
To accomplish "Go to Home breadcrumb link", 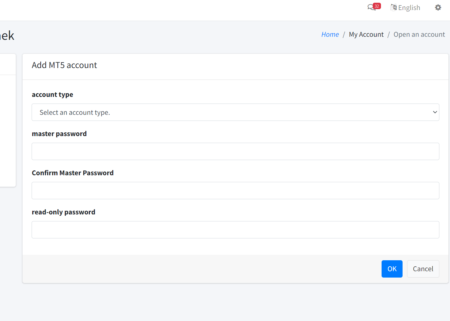I will pyautogui.click(x=330, y=35).
